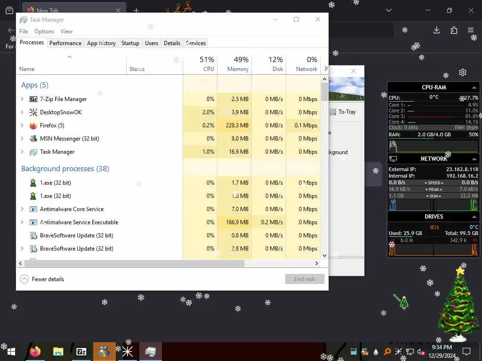This screenshot has height=361, width=482.
Task: Sort processes by Name column header
Action: coord(72,64)
